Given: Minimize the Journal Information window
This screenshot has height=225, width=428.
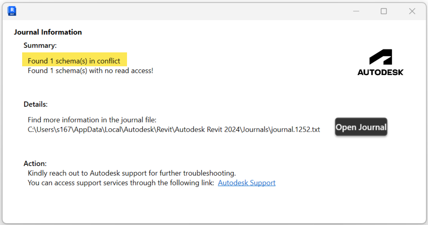Looking at the screenshot, I should tap(356, 11).
